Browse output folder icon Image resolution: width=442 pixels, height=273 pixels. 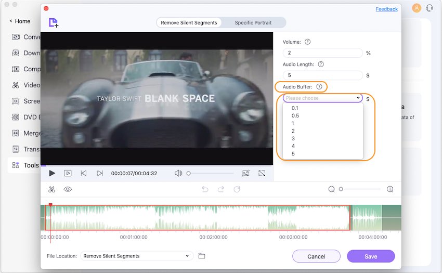[202, 256]
